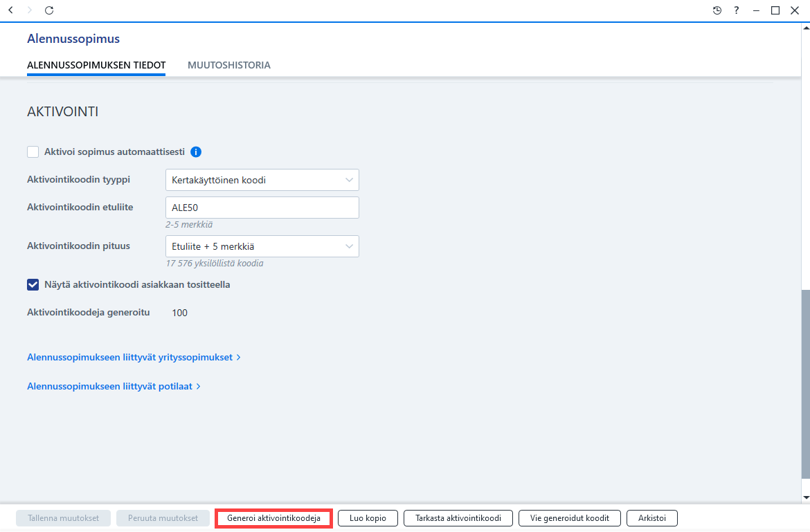
Task: Click the vertical scrollbar thumb
Action: coord(806,385)
